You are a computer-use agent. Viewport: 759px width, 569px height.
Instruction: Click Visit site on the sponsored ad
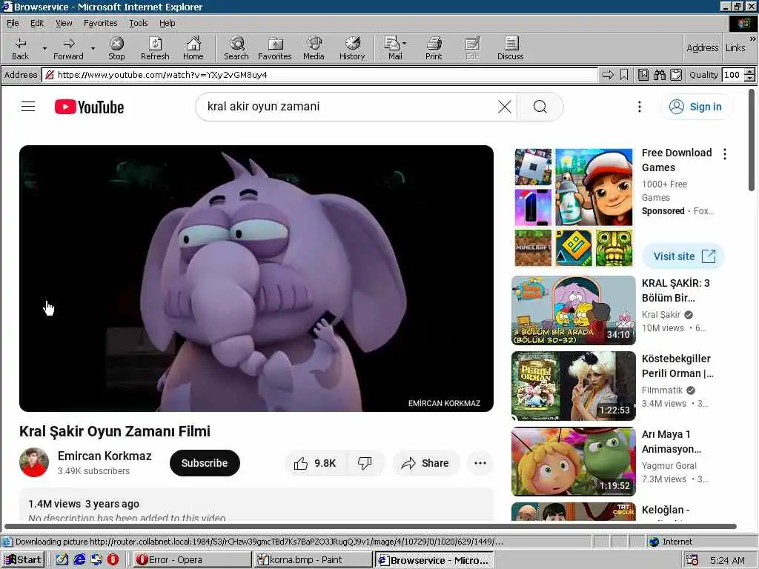[x=683, y=256]
